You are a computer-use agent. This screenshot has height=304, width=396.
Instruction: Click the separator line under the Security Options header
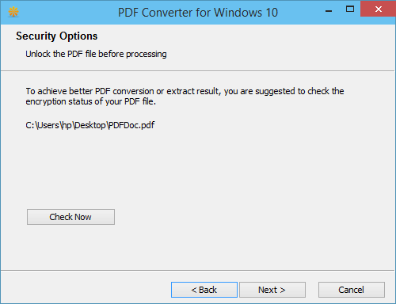[198, 70]
